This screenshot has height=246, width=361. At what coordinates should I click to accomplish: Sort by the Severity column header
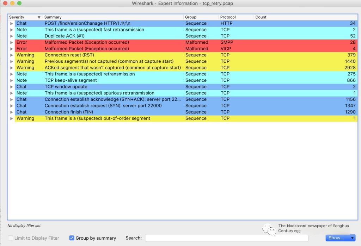(25, 17)
